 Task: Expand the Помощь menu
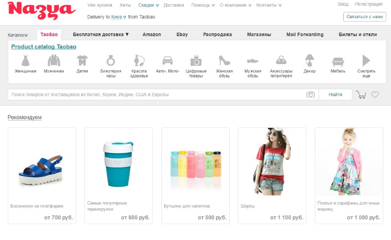[x=203, y=5]
